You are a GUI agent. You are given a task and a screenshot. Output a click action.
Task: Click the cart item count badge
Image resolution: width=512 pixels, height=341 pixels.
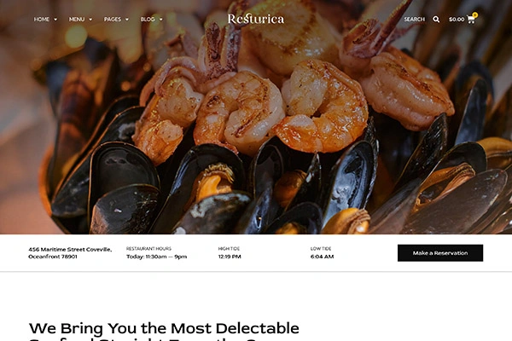click(474, 14)
